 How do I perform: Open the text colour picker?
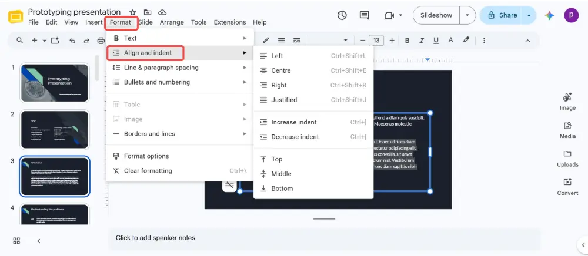click(x=451, y=40)
